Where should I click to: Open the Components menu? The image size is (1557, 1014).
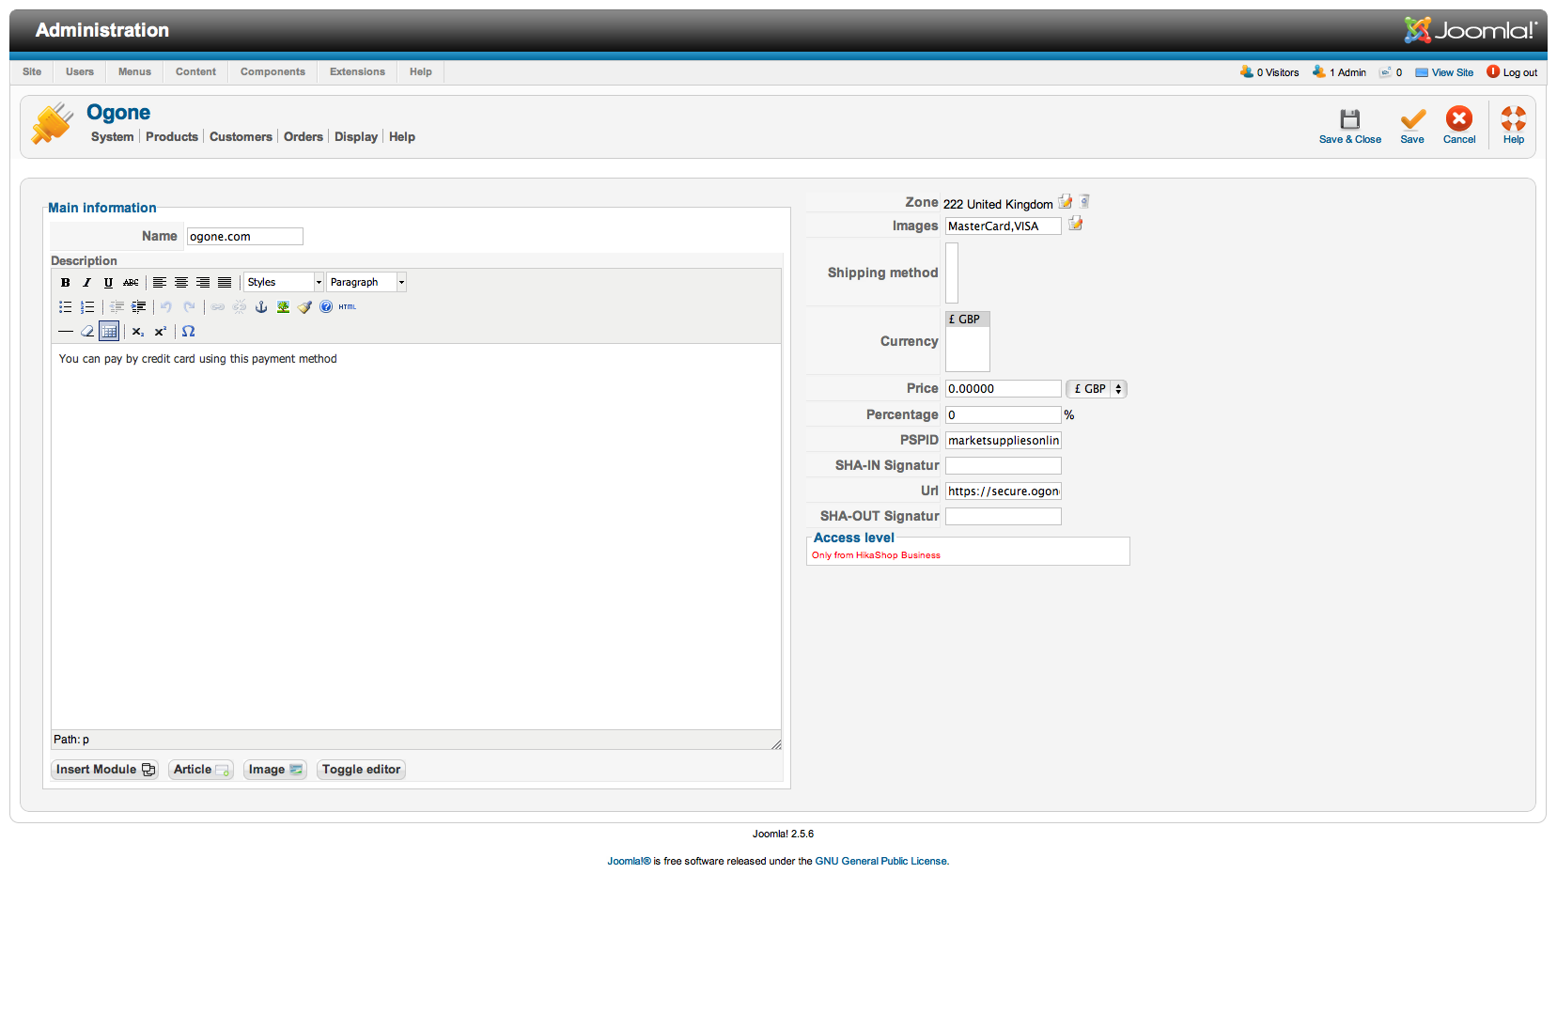point(272,71)
